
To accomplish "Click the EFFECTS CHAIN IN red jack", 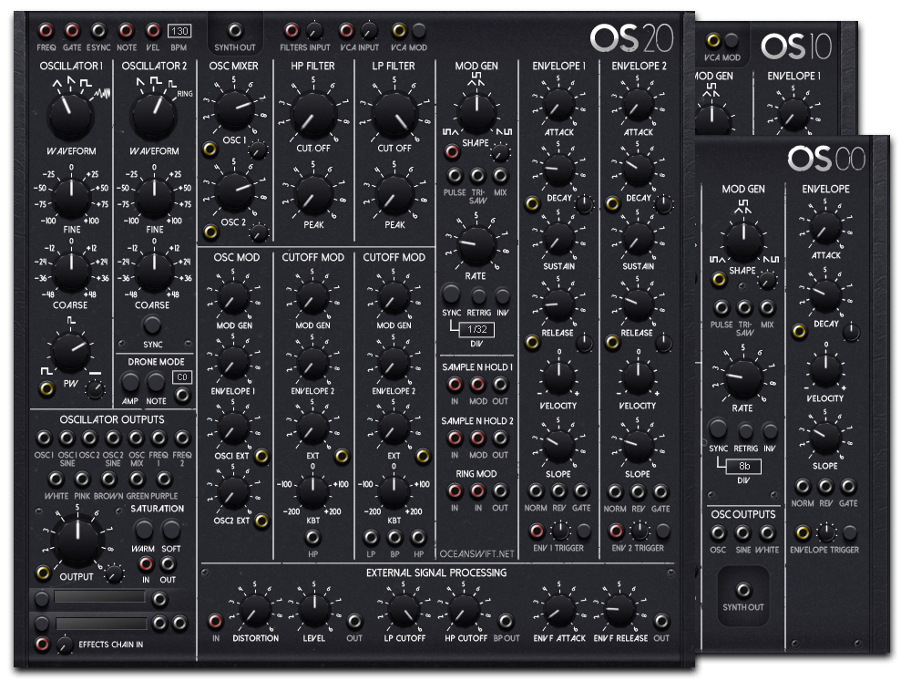I will [42, 644].
